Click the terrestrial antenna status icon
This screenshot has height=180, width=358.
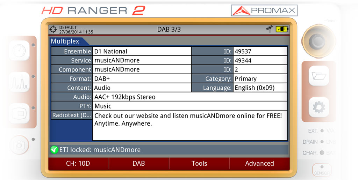270,29
